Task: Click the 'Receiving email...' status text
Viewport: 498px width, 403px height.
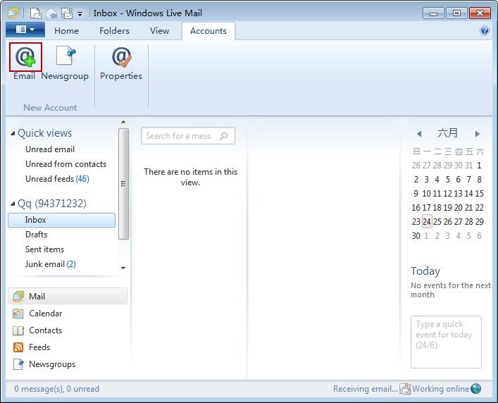Action: [x=366, y=389]
